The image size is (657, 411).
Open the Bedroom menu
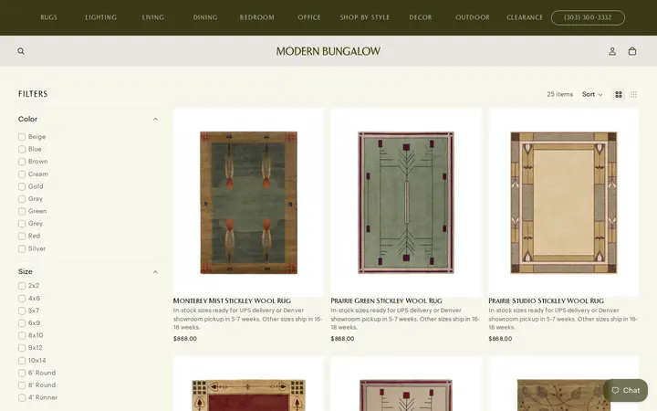tap(256, 17)
